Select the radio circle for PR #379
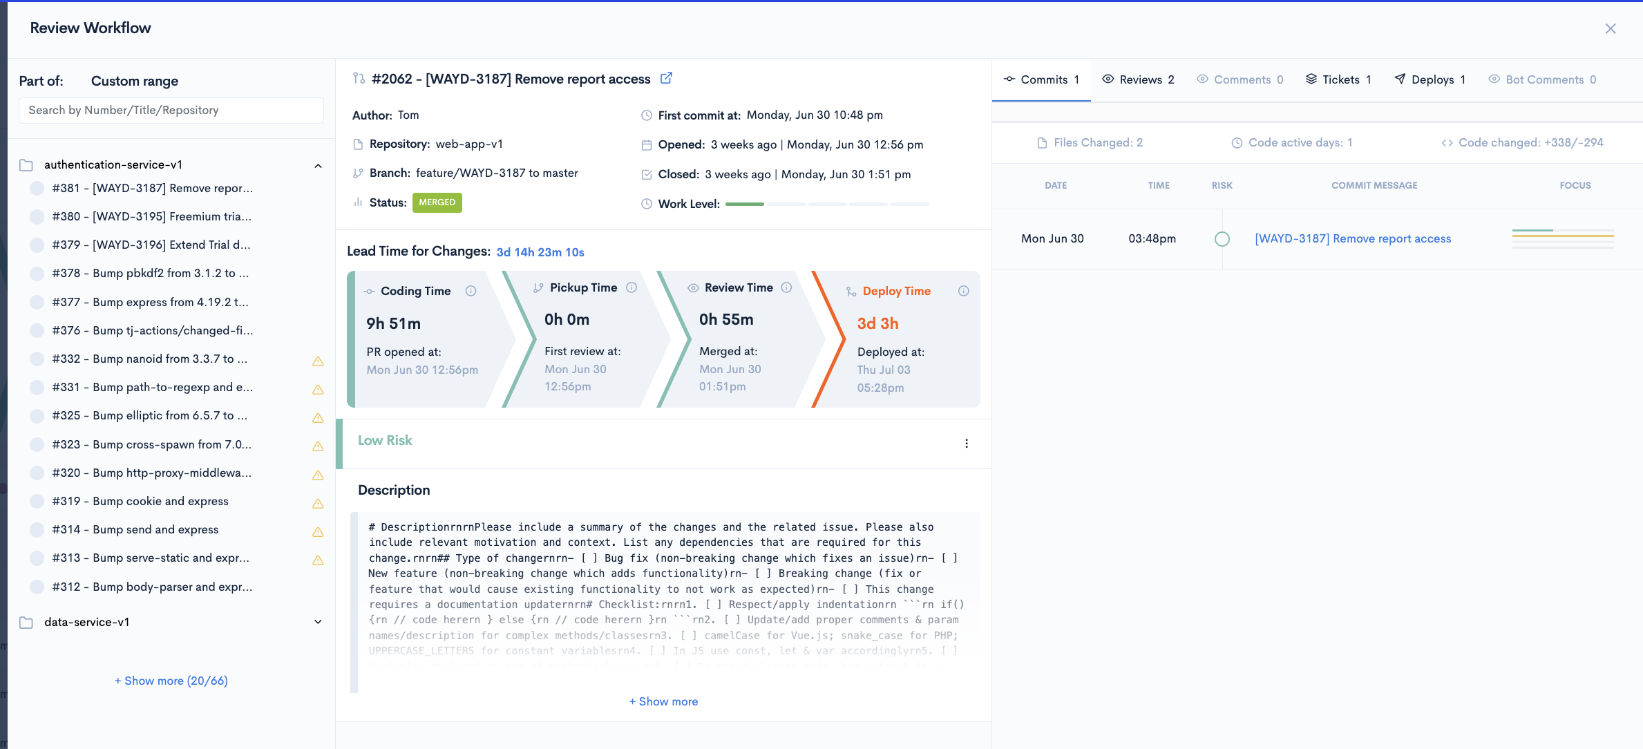Image resolution: width=1643 pixels, height=749 pixels. pos(37,245)
